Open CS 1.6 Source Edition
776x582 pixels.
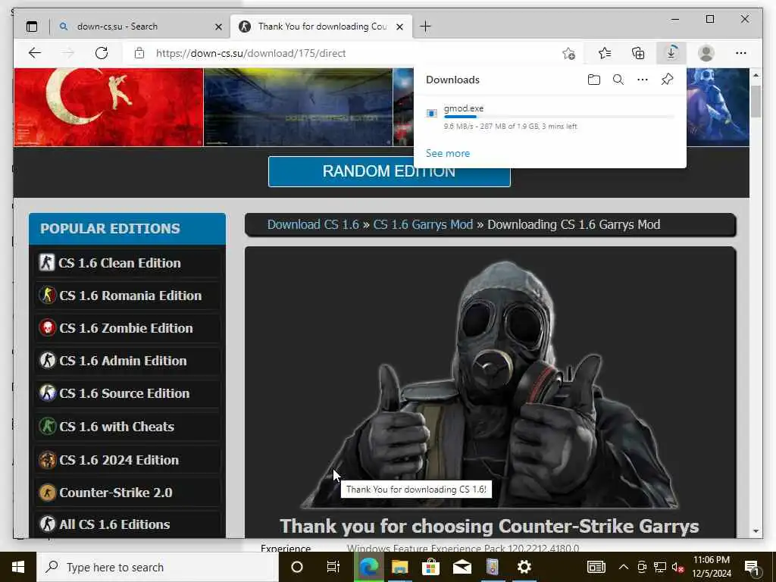pos(127,393)
